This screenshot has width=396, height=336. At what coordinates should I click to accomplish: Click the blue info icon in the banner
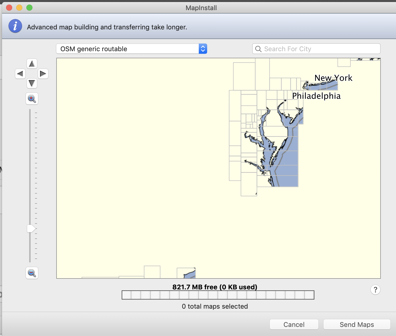[15, 26]
